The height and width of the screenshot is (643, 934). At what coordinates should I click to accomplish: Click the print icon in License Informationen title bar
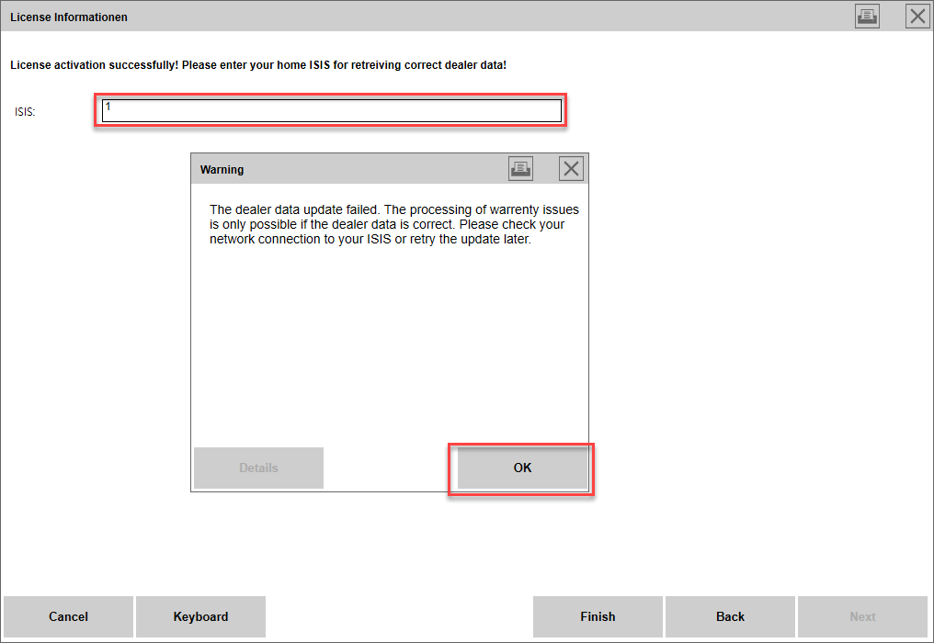[x=867, y=17]
